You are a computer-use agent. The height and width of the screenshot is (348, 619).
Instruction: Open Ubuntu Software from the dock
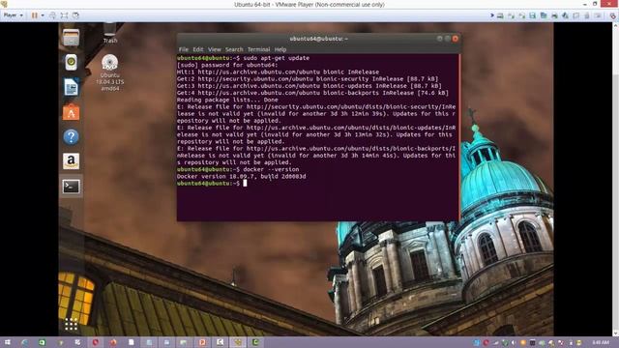click(71, 112)
